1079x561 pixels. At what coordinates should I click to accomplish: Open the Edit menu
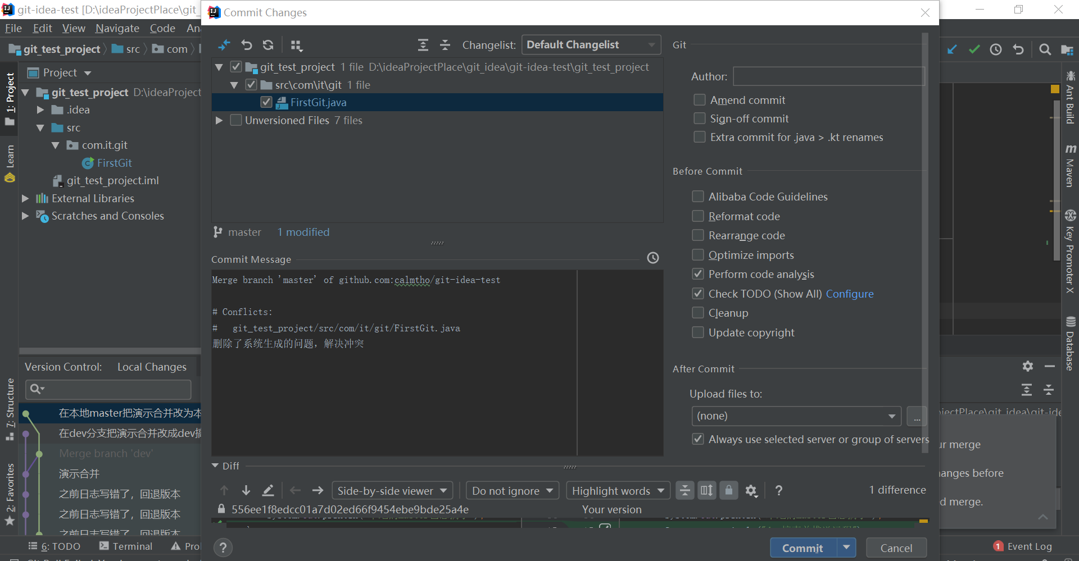pyautogui.click(x=42, y=28)
